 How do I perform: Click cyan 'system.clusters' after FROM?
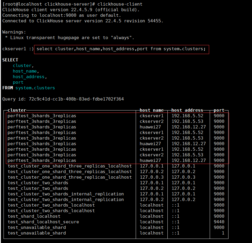pos(35,88)
